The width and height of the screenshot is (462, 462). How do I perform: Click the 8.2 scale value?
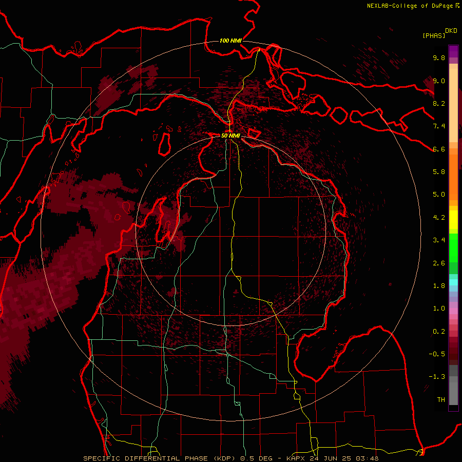[439, 103]
